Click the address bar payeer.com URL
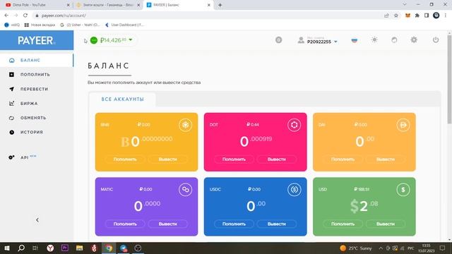The image size is (452, 254). [x=64, y=16]
